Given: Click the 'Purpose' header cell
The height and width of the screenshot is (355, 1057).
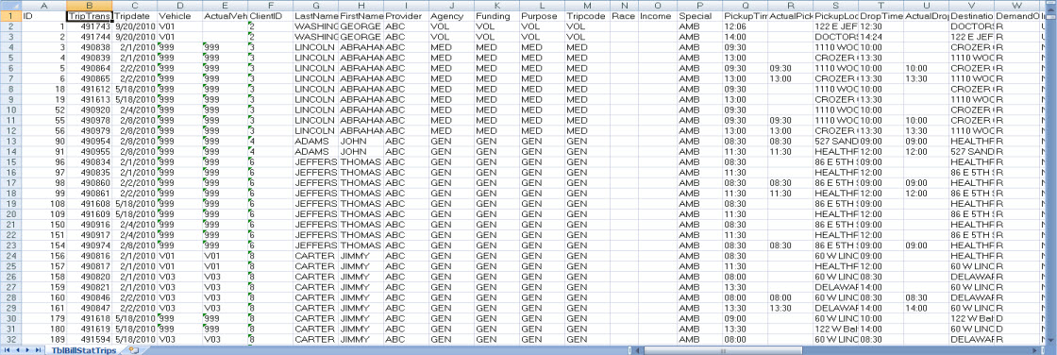Looking at the screenshot, I should point(542,15).
